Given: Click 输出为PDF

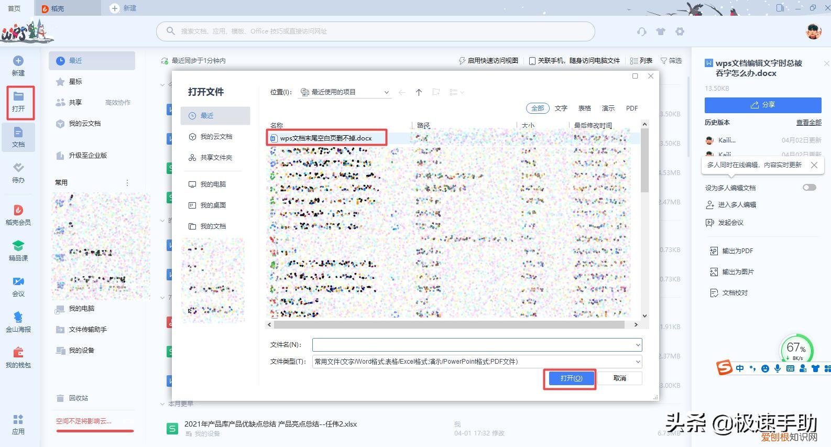Looking at the screenshot, I should 732,251.
